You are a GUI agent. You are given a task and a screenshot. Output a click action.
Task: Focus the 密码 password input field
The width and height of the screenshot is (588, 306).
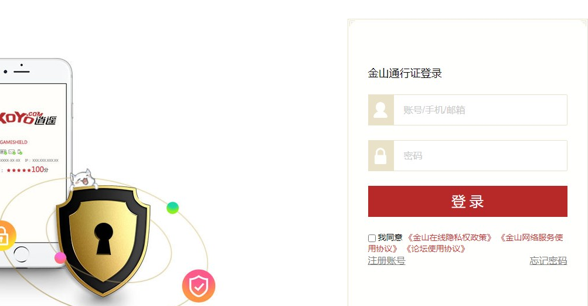(x=480, y=155)
